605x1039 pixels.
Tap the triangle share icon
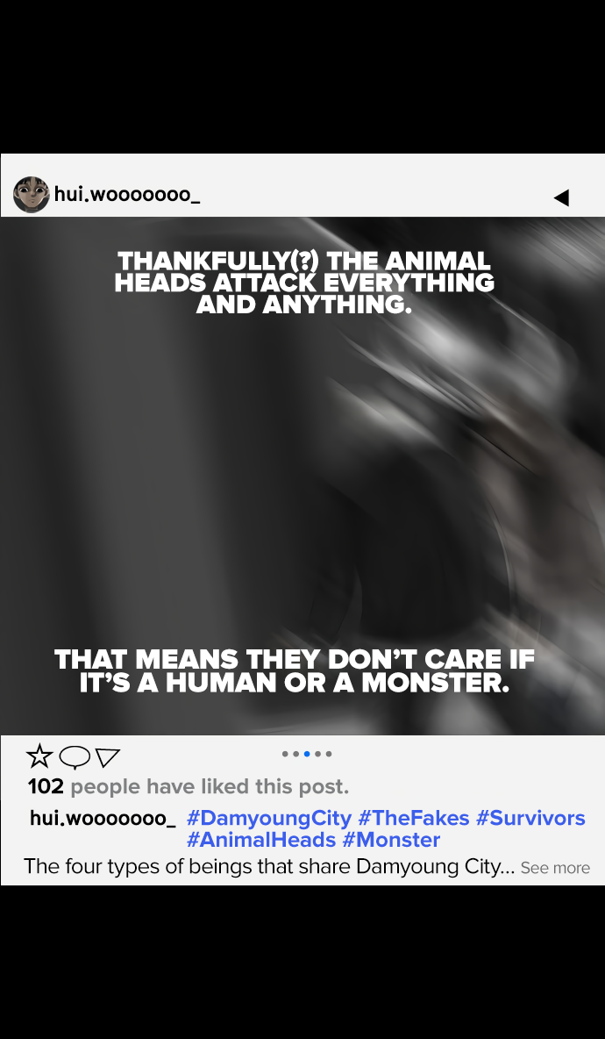pos(107,757)
